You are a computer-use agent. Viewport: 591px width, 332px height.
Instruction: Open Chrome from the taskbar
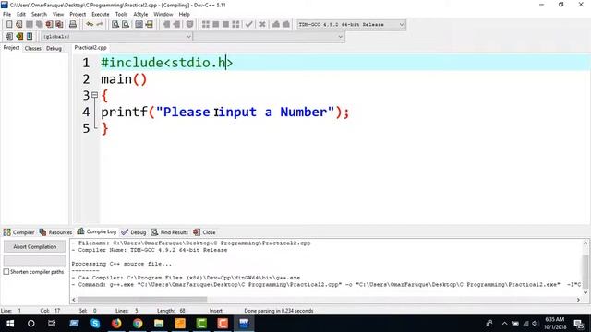(x=138, y=324)
